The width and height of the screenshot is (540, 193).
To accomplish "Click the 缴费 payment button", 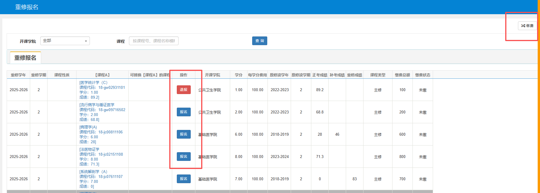I will coord(527,26).
